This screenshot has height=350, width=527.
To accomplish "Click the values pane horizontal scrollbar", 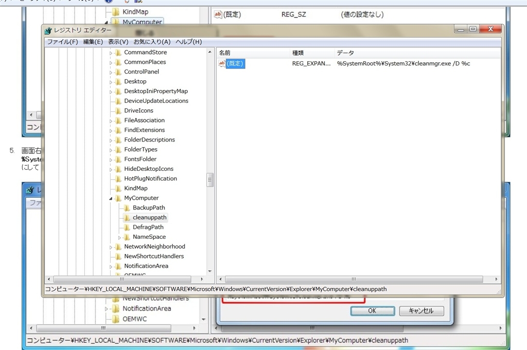I will coord(354,279).
